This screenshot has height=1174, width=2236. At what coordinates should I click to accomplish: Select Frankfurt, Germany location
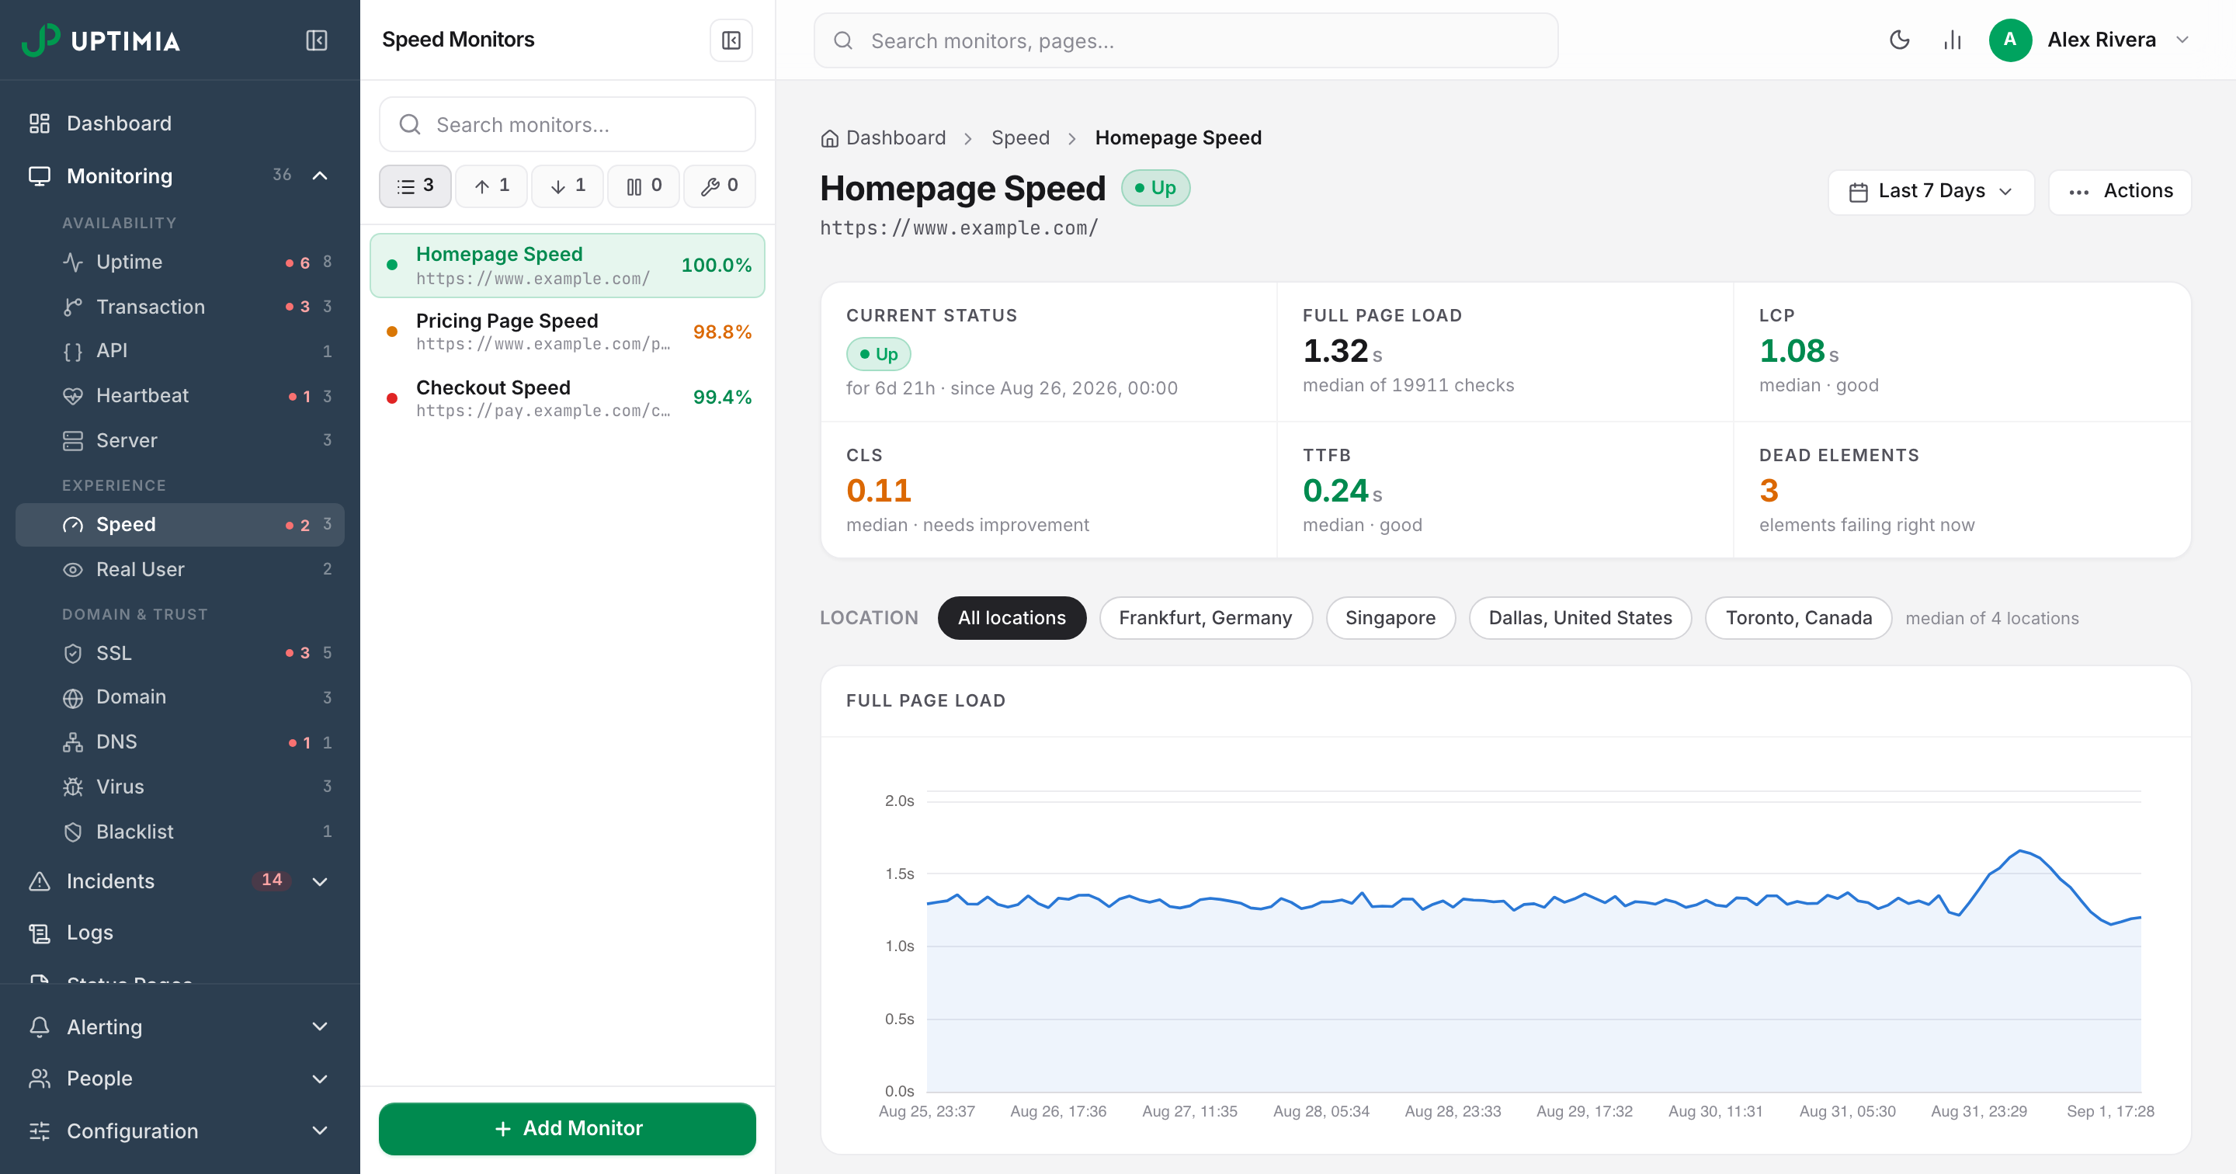(x=1206, y=618)
